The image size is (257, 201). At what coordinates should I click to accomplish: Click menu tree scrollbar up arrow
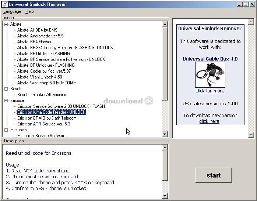click(165, 25)
